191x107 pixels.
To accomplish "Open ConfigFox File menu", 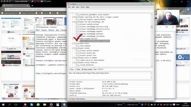I will (69, 7).
